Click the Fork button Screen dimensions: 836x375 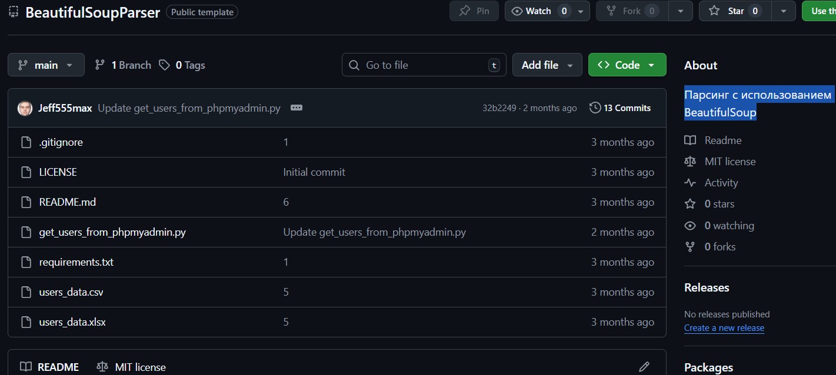(634, 11)
